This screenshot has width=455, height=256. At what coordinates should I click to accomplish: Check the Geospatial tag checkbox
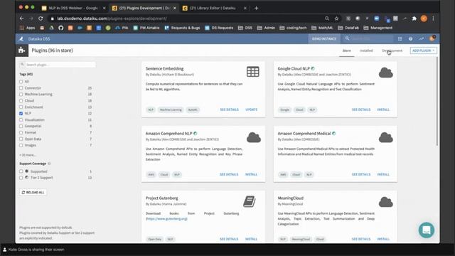click(x=21, y=127)
